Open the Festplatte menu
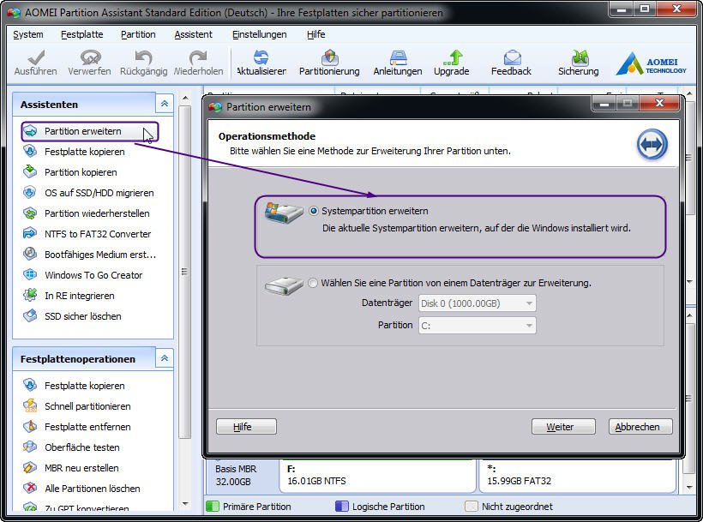The width and height of the screenshot is (703, 522). pyautogui.click(x=82, y=34)
